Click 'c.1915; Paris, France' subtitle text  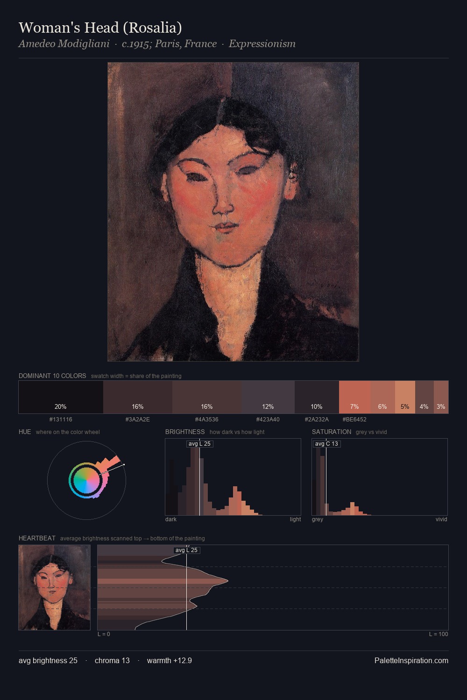tap(169, 44)
